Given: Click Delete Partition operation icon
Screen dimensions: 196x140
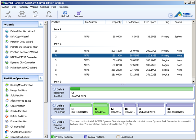Looking at the screenshot, I should pos(7,116).
